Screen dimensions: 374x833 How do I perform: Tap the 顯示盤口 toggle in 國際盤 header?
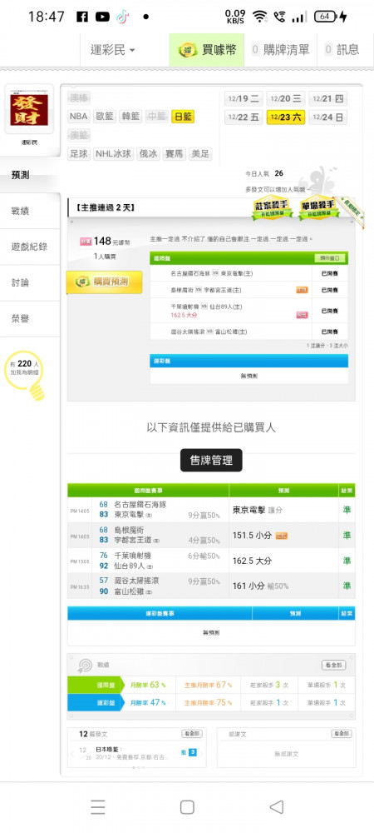330,258
